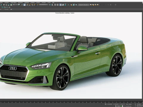Toggle the Spinner Snap button
This screenshot has height=107, width=143.
(x=35, y=5)
